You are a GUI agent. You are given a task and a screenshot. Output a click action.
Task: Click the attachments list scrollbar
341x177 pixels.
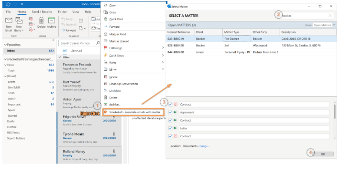tap(335, 111)
